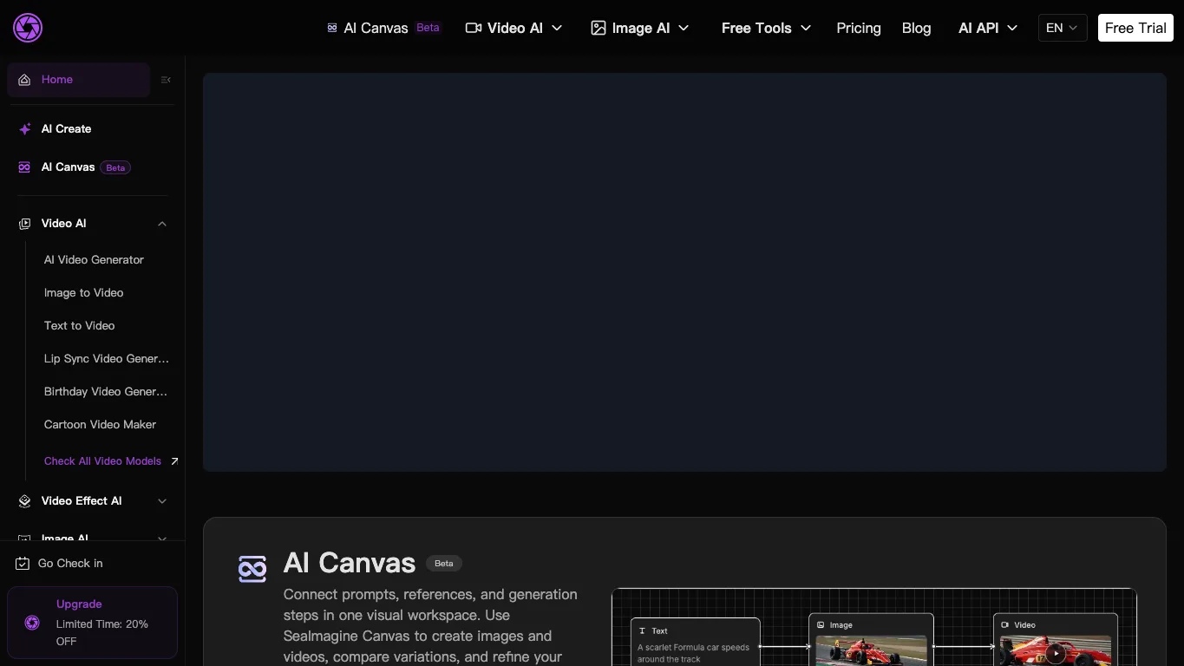Click the arrow icon beside Check All Video Models
This screenshot has width=1184, height=666.
pyautogui.click(x=174, y=461)
